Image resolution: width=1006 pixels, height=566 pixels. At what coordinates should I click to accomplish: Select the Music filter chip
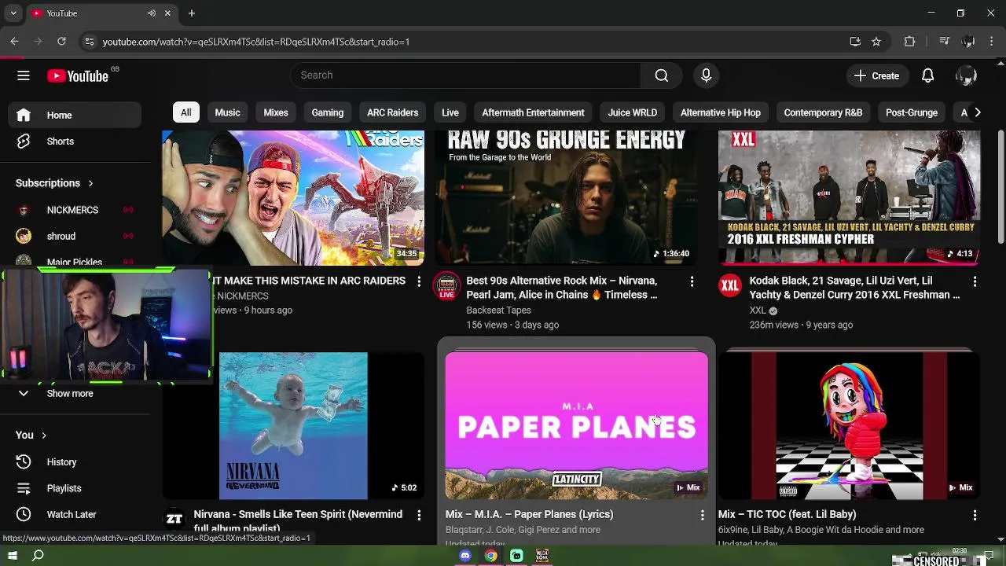pos(227,112)
